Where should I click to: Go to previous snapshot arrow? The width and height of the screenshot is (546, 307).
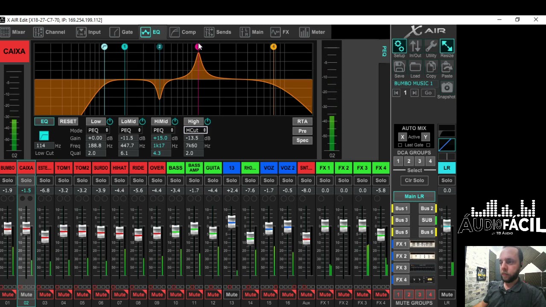click(x=396, y=93)
